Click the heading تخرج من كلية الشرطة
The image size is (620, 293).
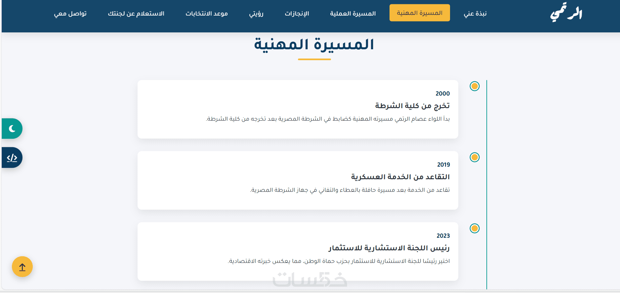(412, 105)
